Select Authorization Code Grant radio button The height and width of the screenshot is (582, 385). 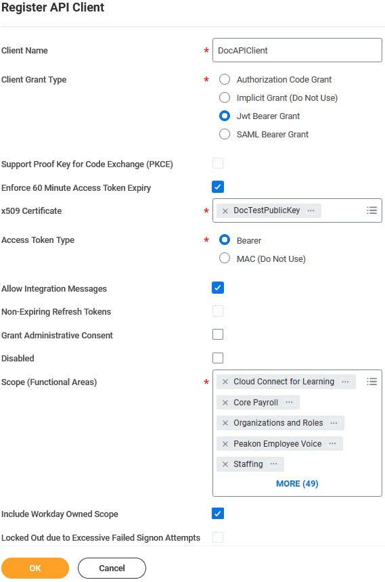225,79
